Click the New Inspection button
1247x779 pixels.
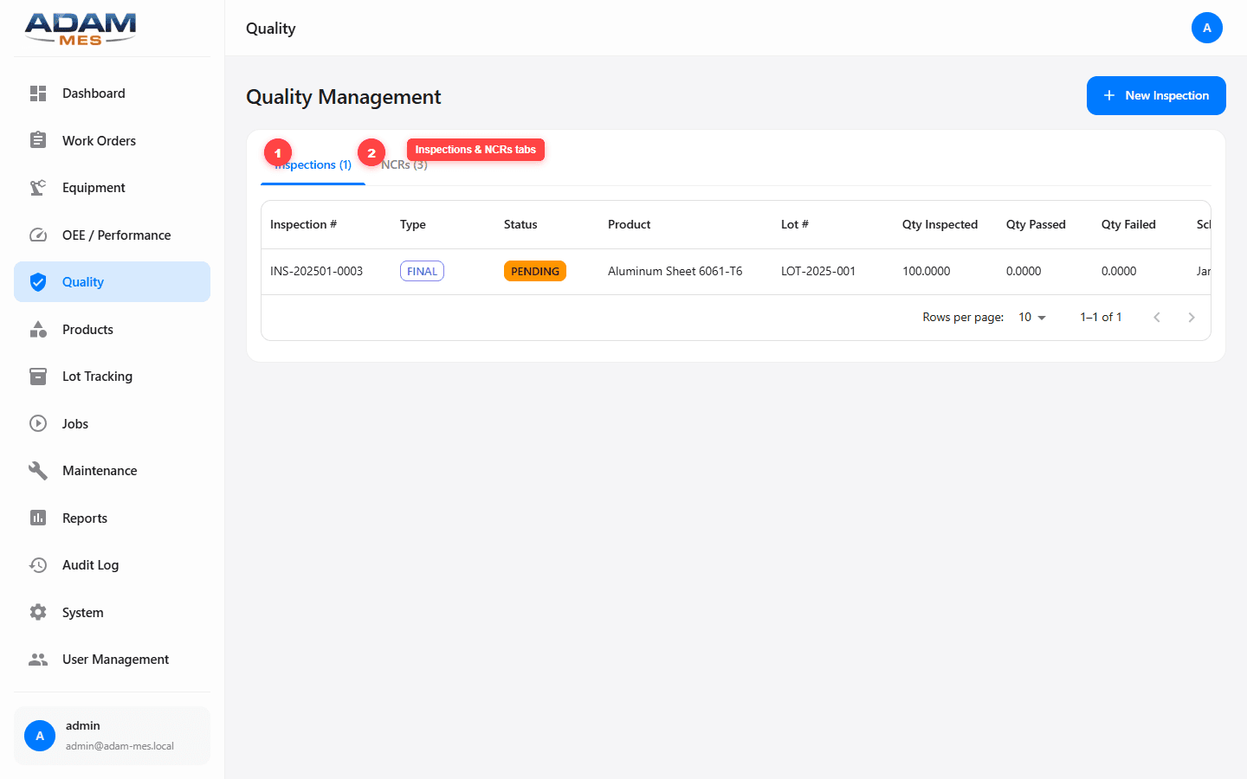coord(1155,95)
